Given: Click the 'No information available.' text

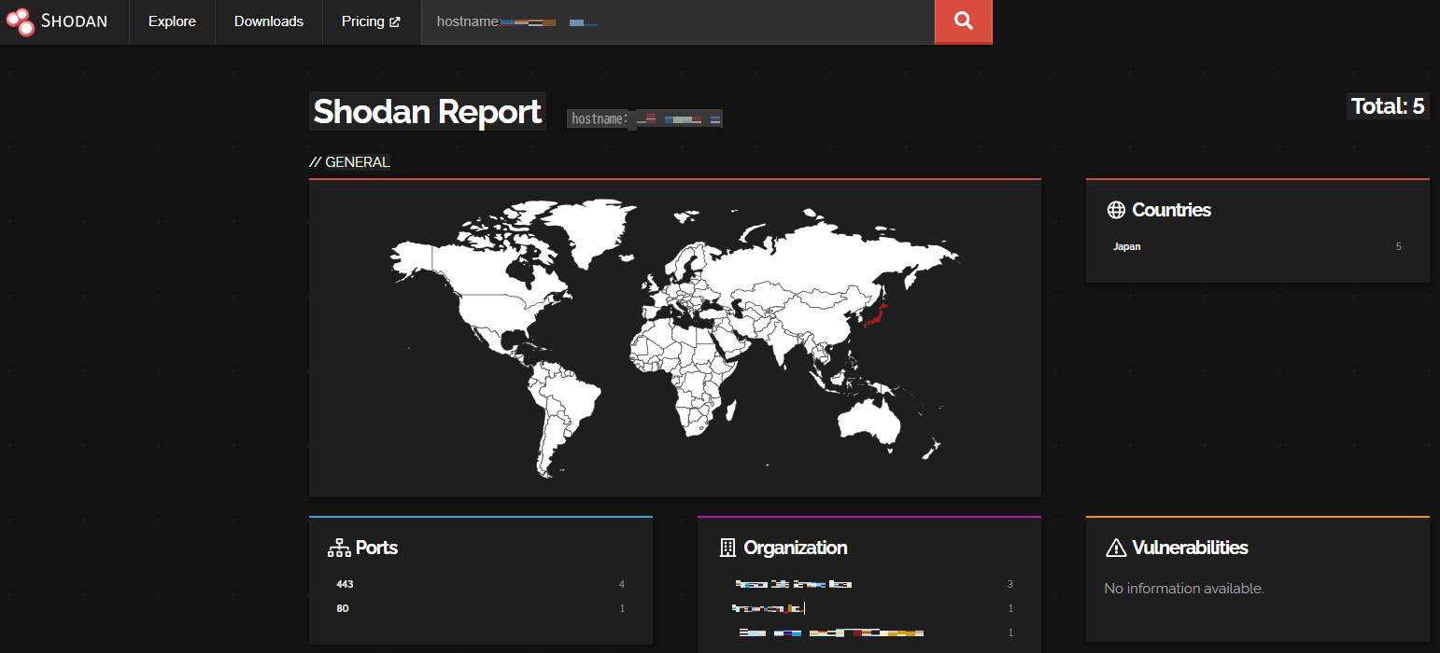Looking at the screenshot, I should 1183,589.
